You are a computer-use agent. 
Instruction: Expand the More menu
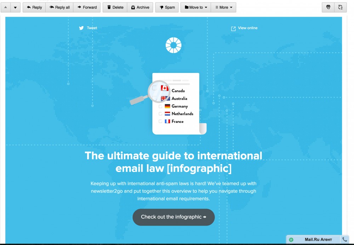[223, 7]
